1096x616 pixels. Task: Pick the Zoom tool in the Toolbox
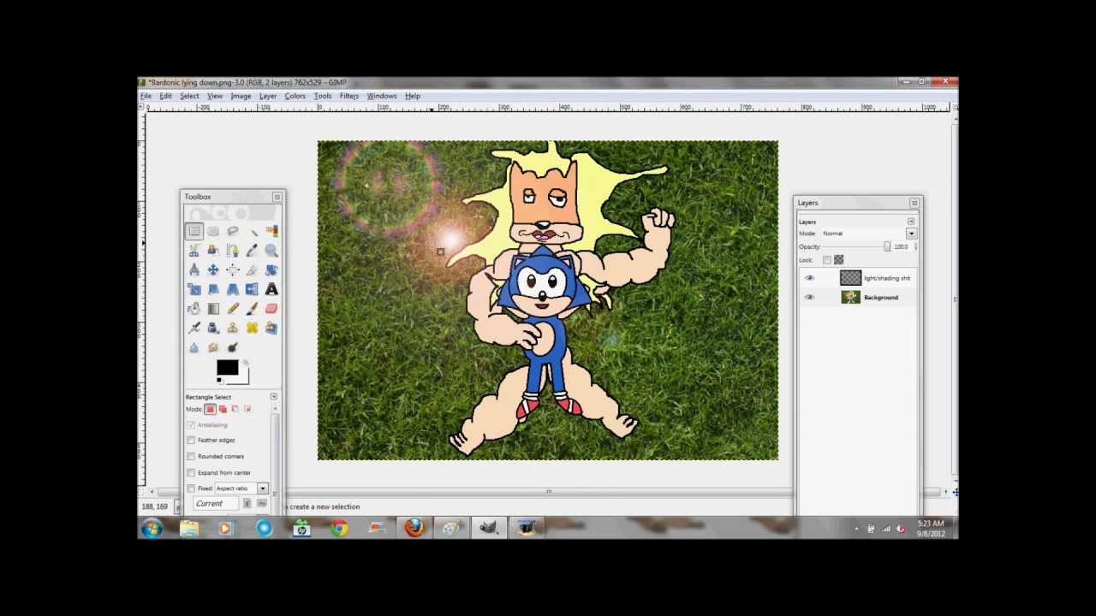(x=271, y=250)
